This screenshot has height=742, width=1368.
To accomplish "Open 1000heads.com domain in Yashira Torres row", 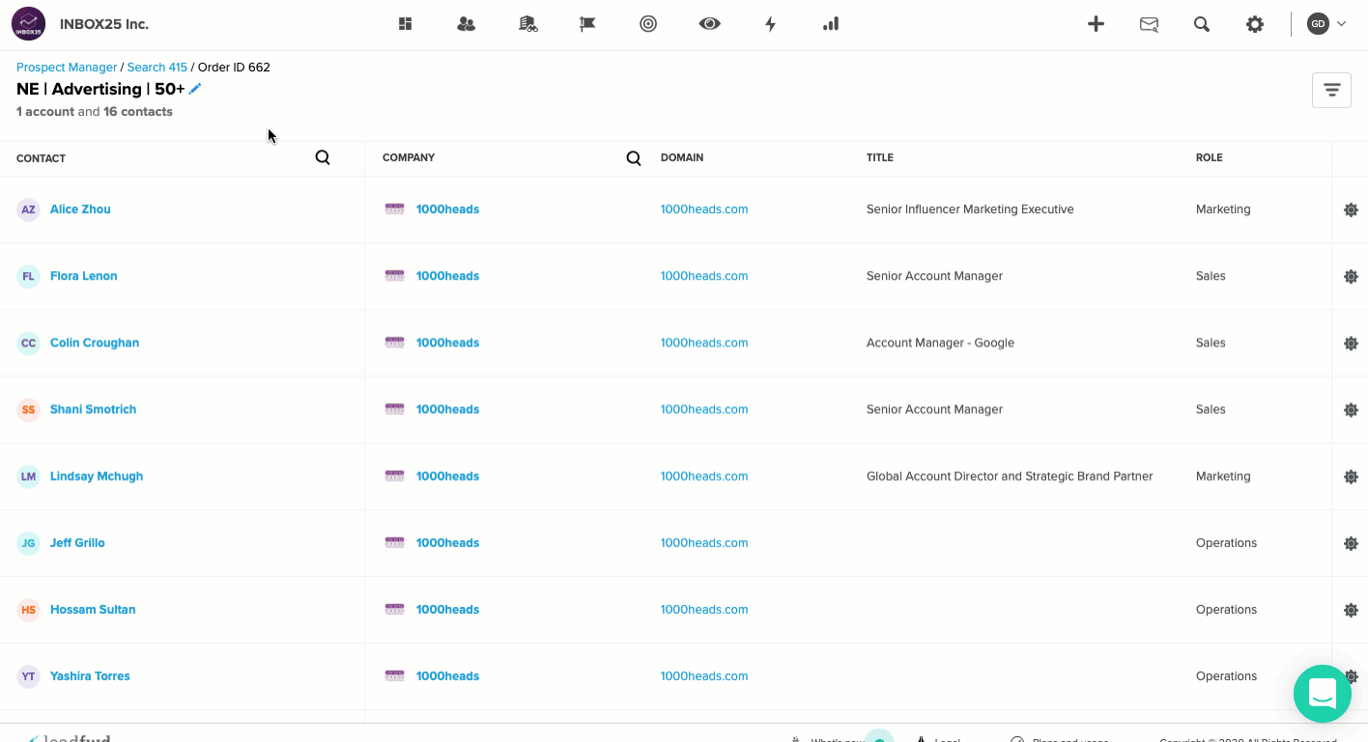I will [x=704, y=675].
